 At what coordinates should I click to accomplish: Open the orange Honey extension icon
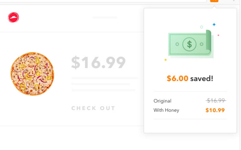(x=214, y=1)
